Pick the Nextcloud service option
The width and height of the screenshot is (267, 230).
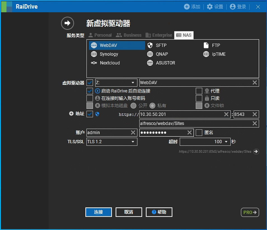coord(106,63)
